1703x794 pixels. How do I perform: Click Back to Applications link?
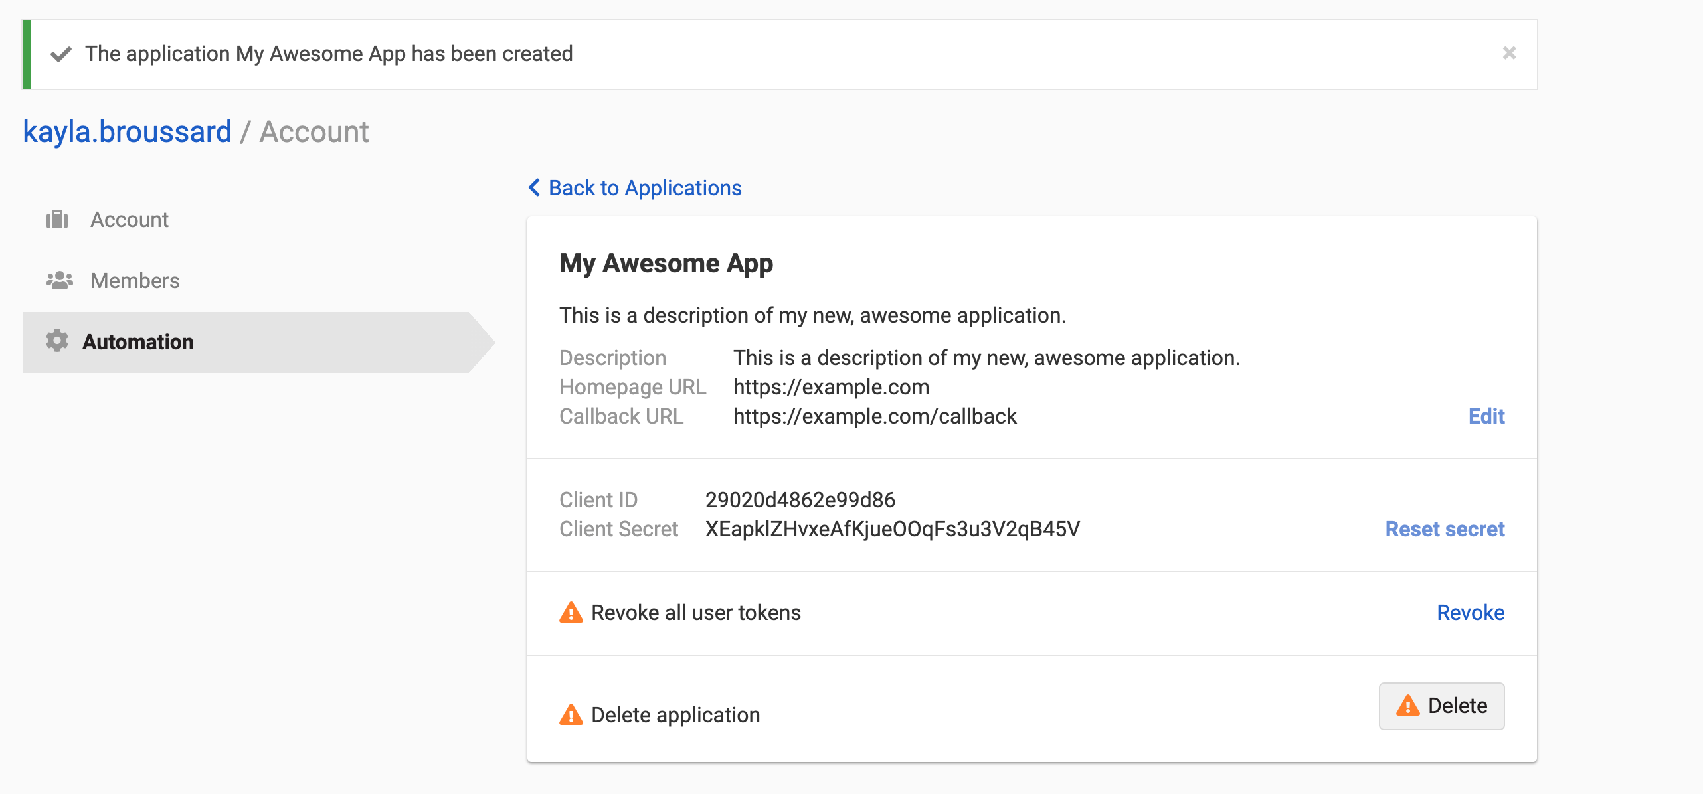[x=644, y=188]
